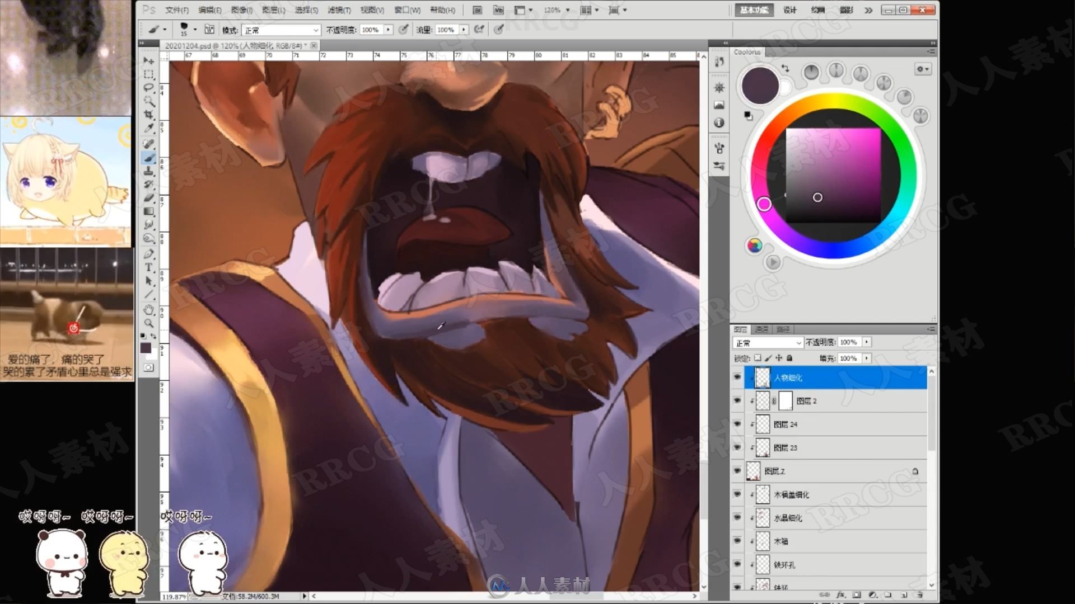Select the Spot Healing Brush tool
The height and width of the screenshot is (604, 1075).
point(148,144)
